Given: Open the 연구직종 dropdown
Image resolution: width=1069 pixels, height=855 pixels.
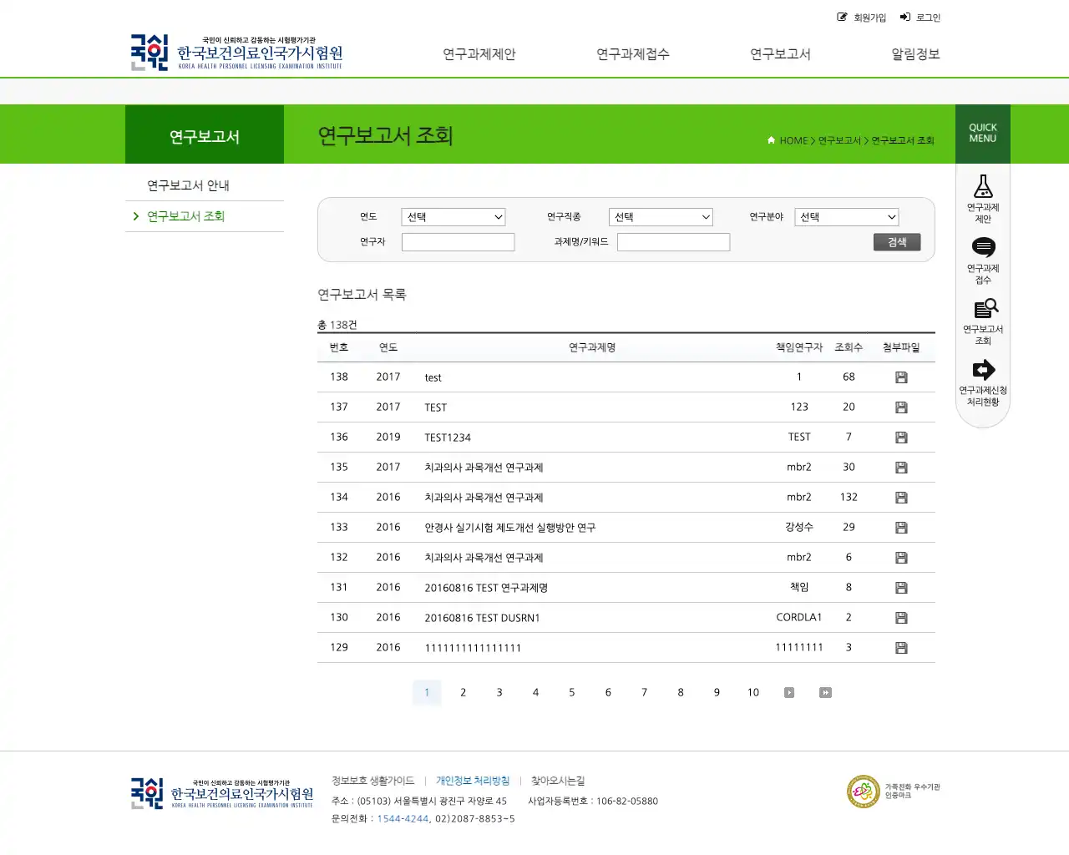Looking at the screenshot, I should [x=661, y=217].
